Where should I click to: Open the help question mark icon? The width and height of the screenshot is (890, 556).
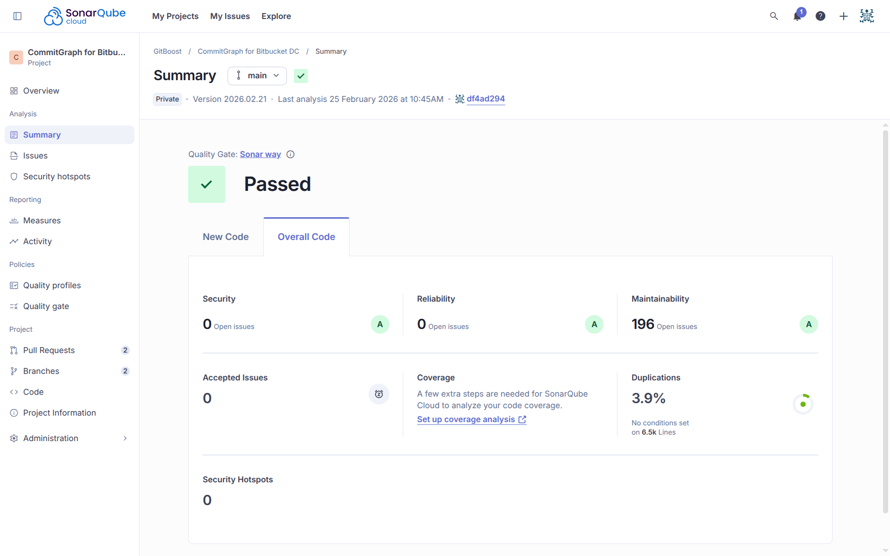[820, 16]
